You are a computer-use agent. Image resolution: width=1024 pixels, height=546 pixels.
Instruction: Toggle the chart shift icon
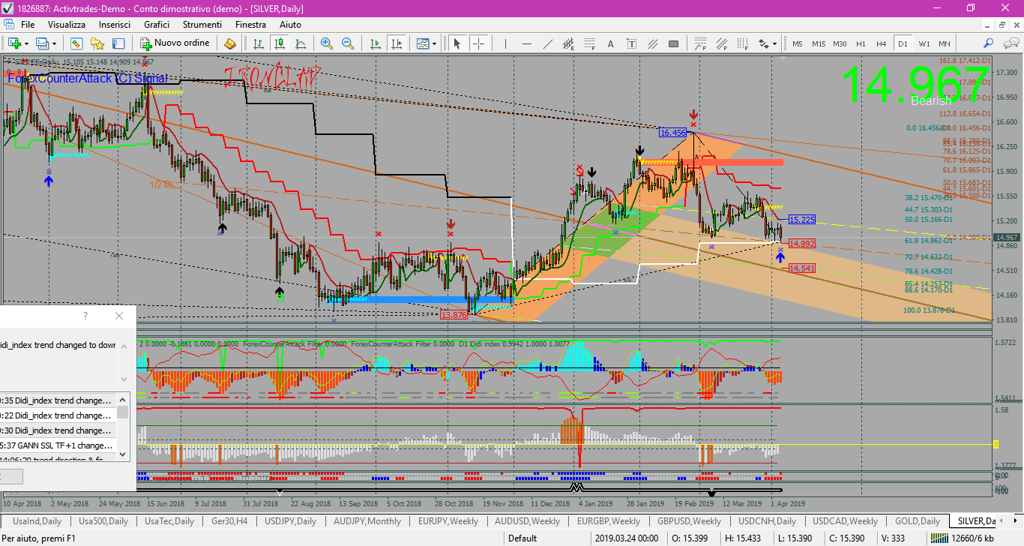pyautogui.click(x=397, y=43)
